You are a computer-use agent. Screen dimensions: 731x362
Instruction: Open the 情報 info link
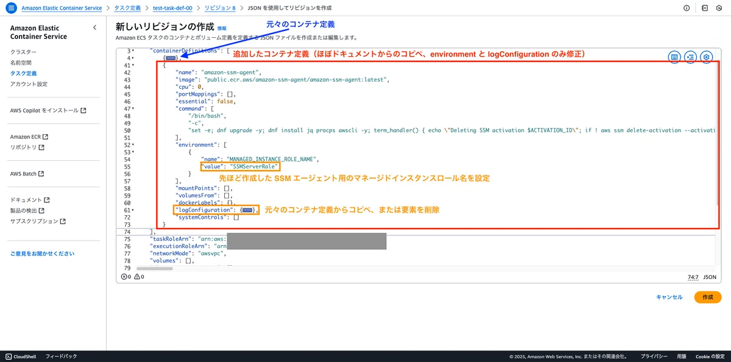point(222,29)
